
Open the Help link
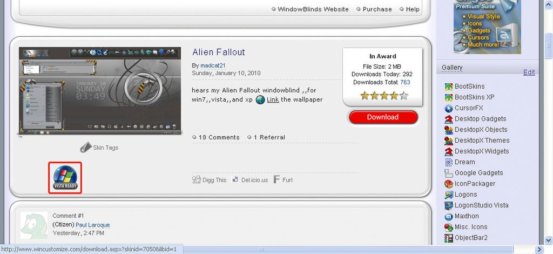pos(413,9)
